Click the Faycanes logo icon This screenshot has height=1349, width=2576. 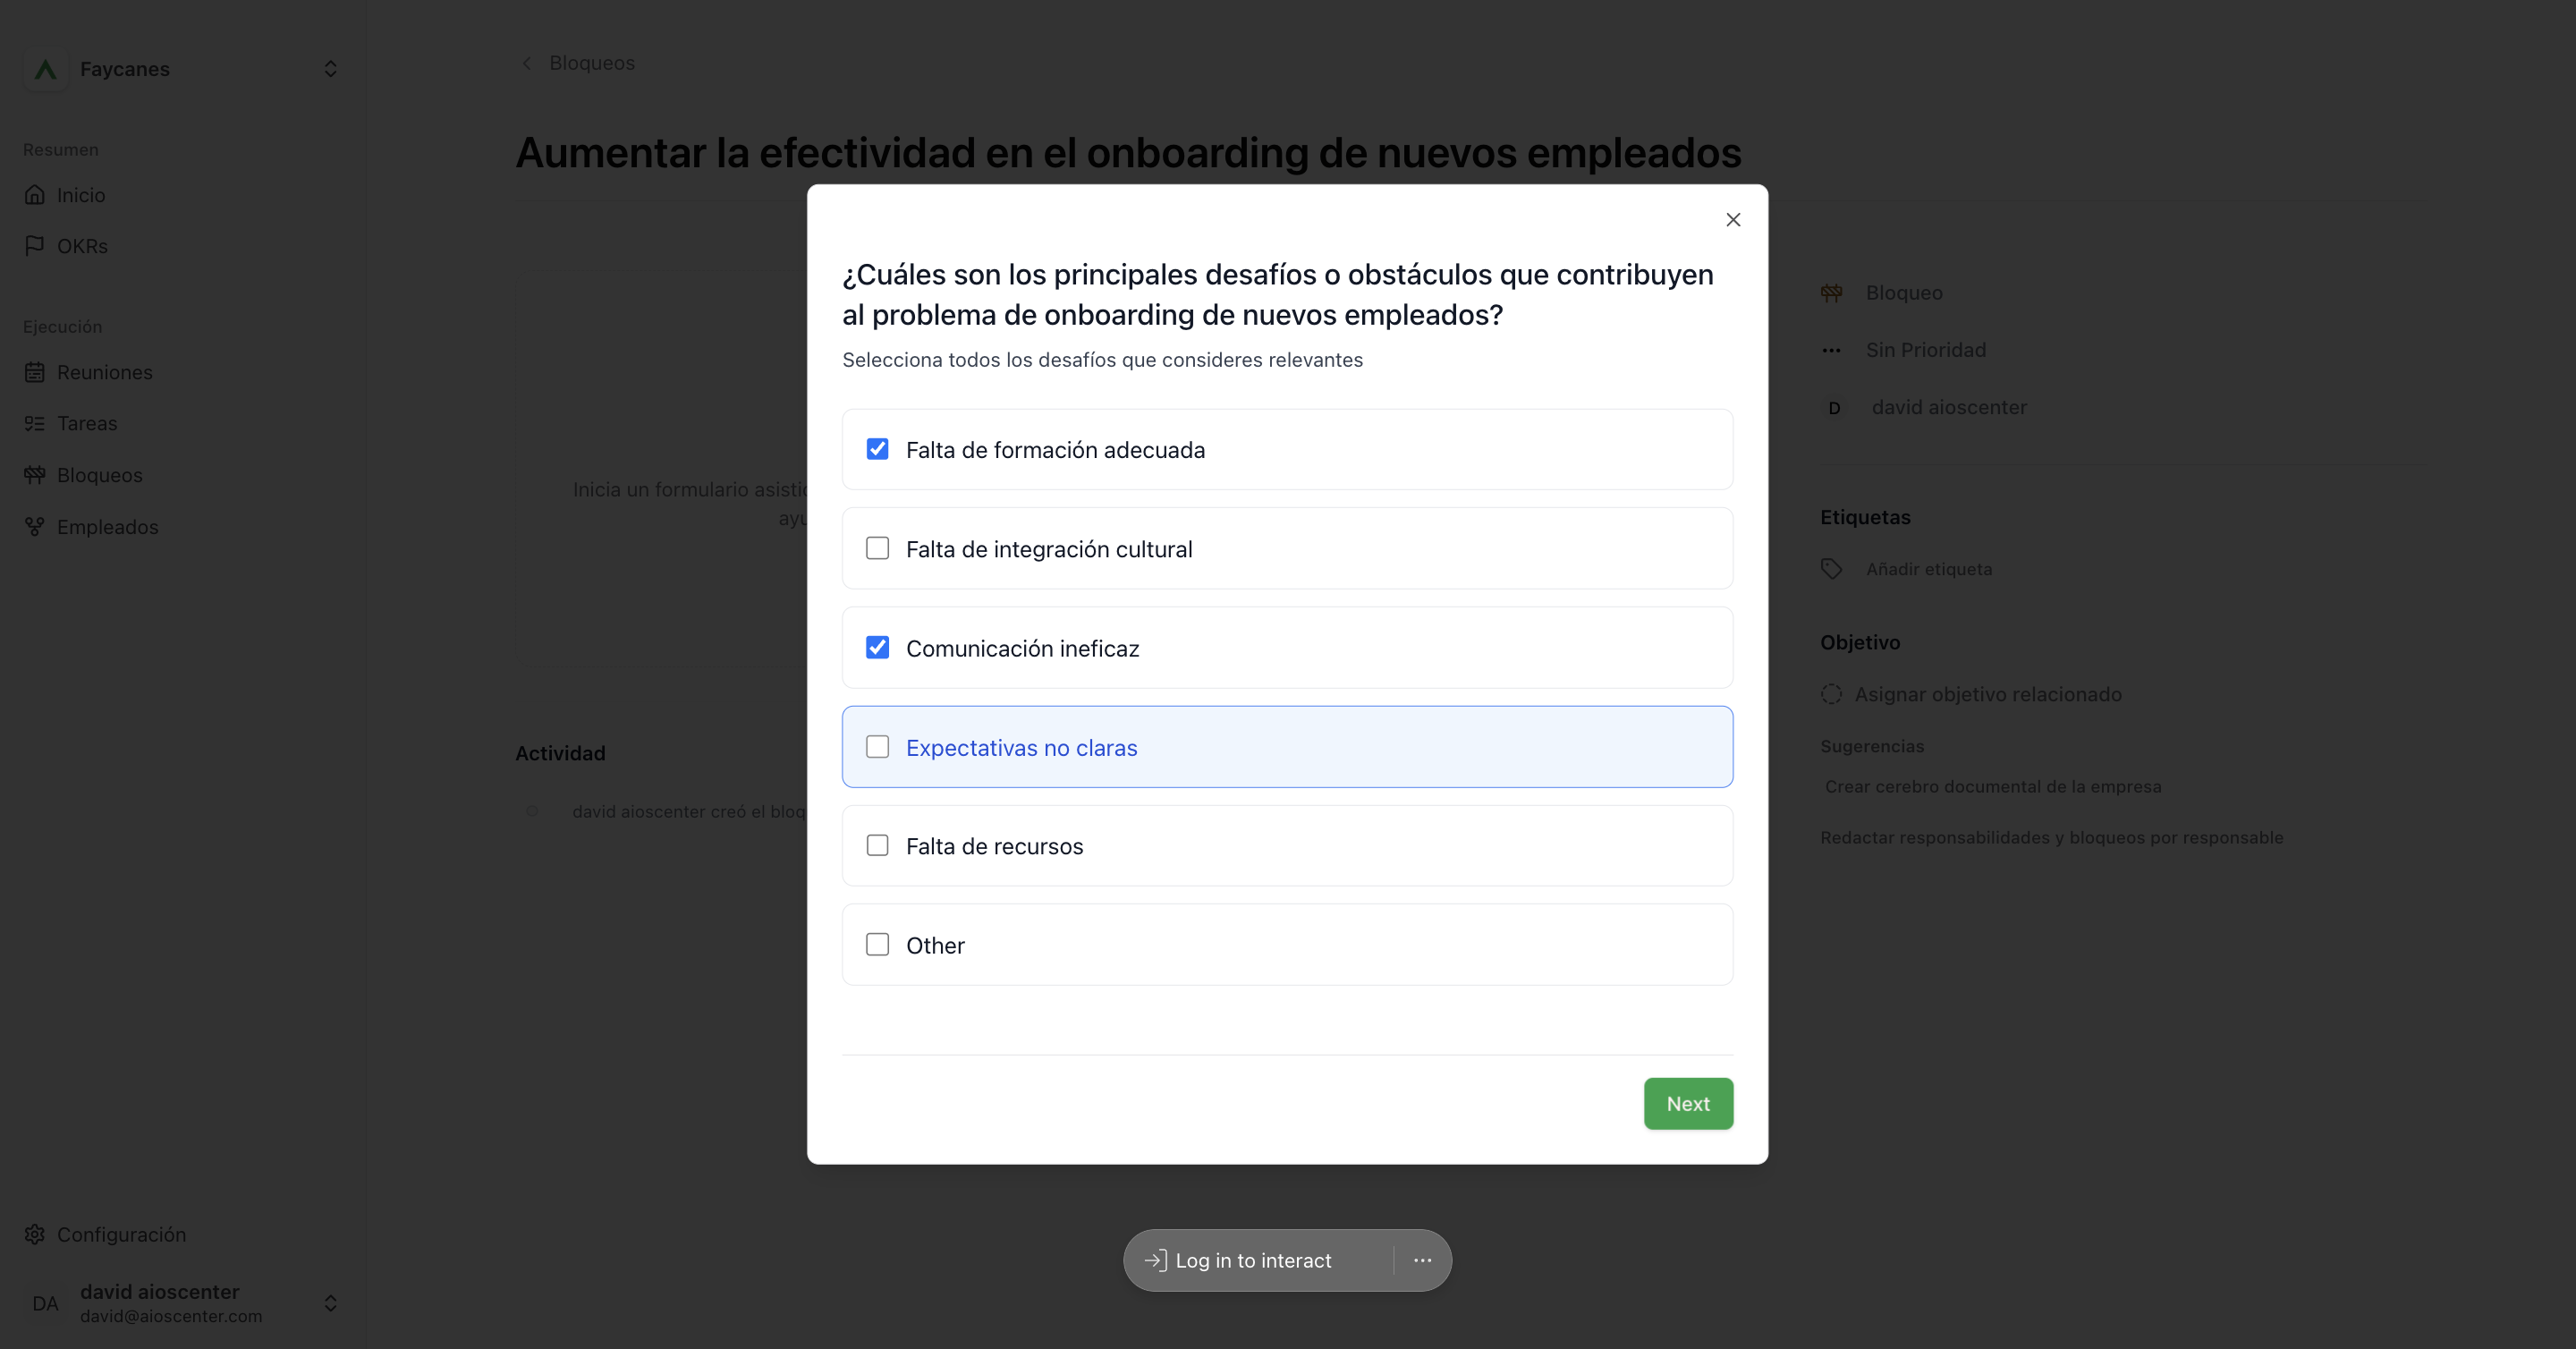click(x=45, y=69)
